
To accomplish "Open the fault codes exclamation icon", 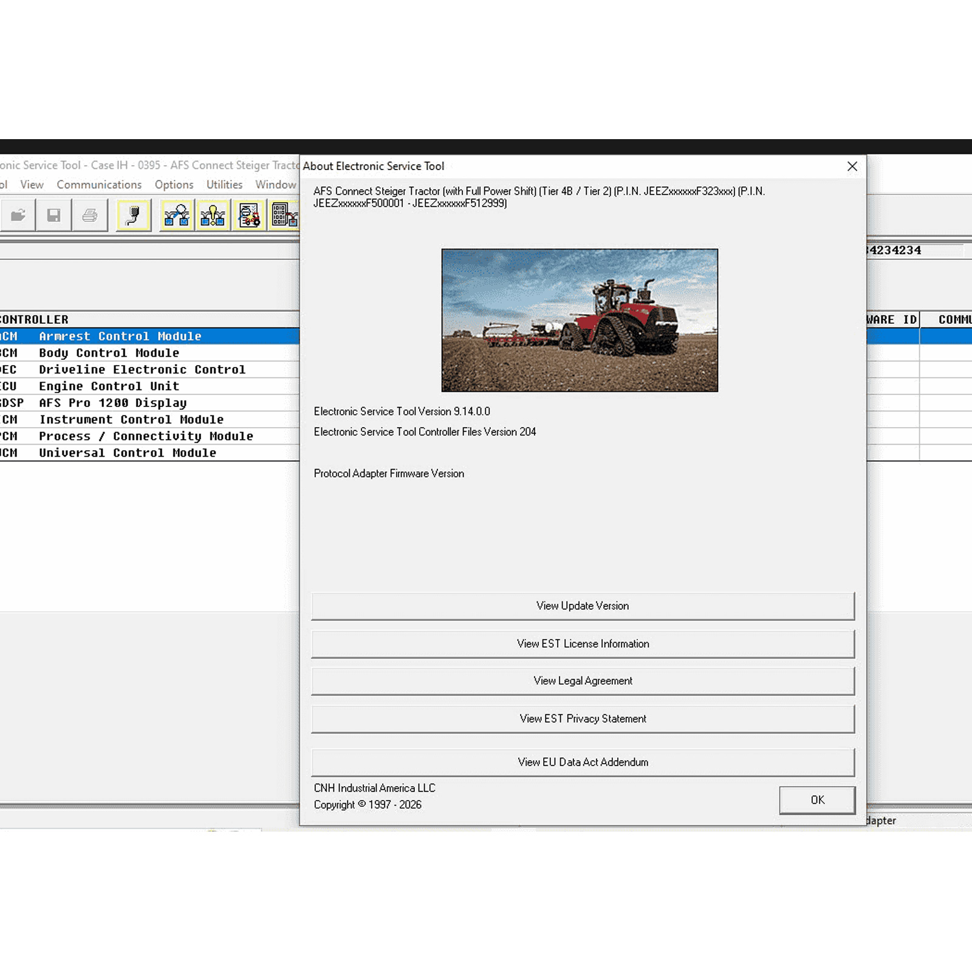I will point(213,215).
